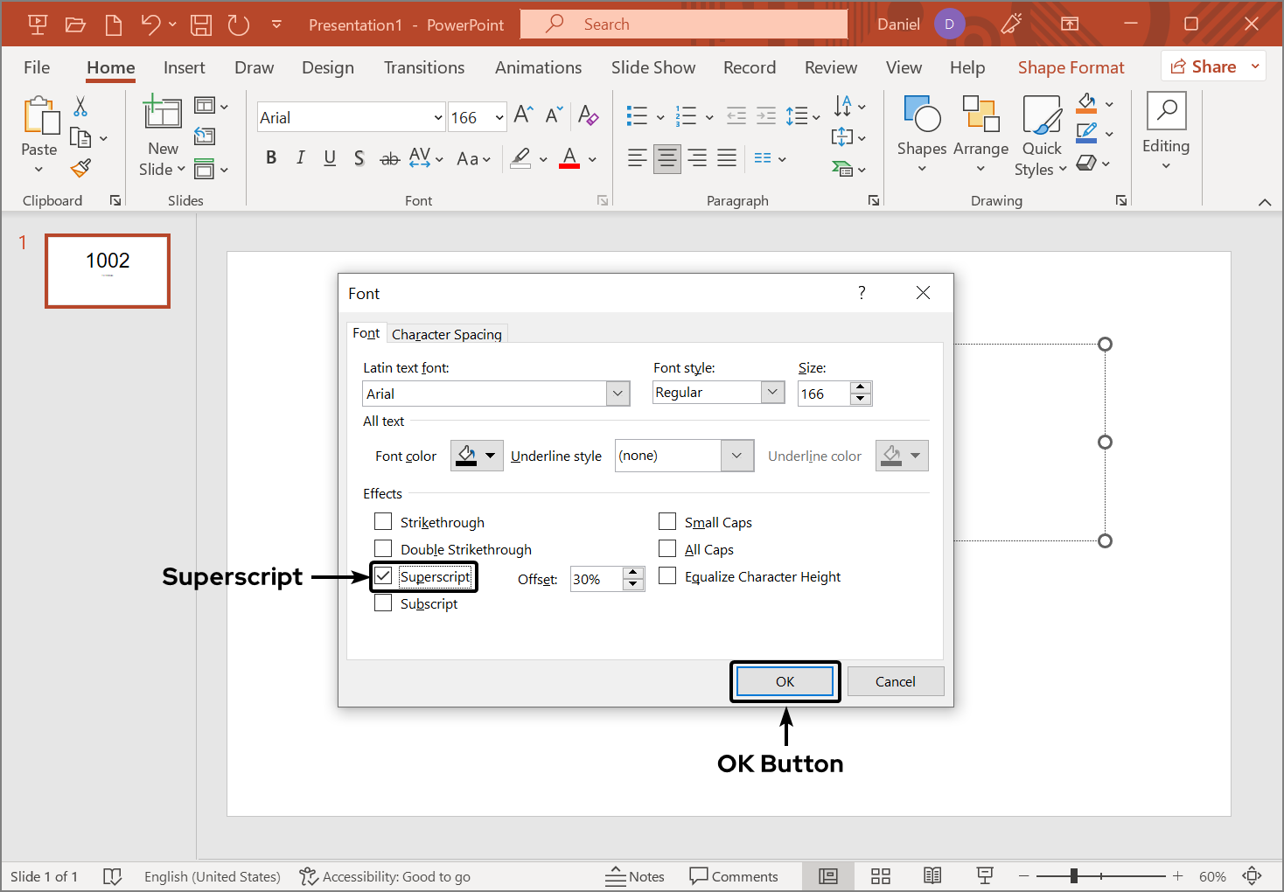
Task: Click the OK button in the Font dialog
Action: 785,681
